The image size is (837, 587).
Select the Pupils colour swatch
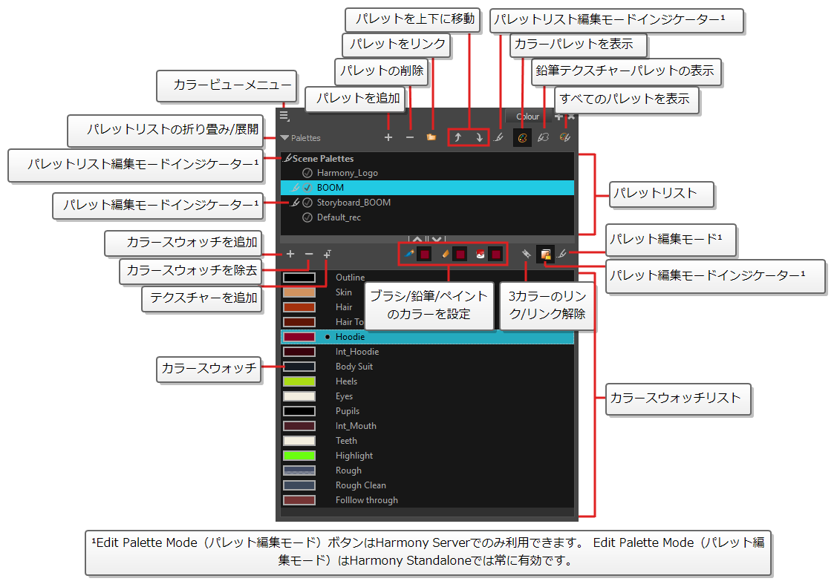point(299,411)
